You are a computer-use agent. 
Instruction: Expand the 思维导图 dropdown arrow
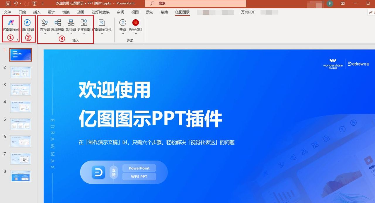58,33
